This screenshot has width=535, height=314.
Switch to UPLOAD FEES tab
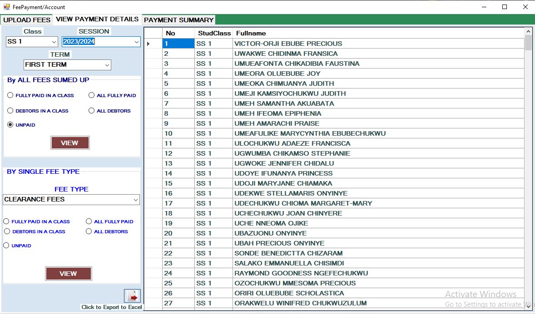pyautogui.click(x=27, y=20)
